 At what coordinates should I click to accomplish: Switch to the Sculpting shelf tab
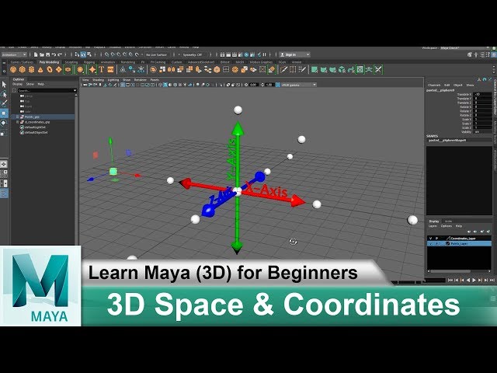pyautogui.click(x=71, y=62)
